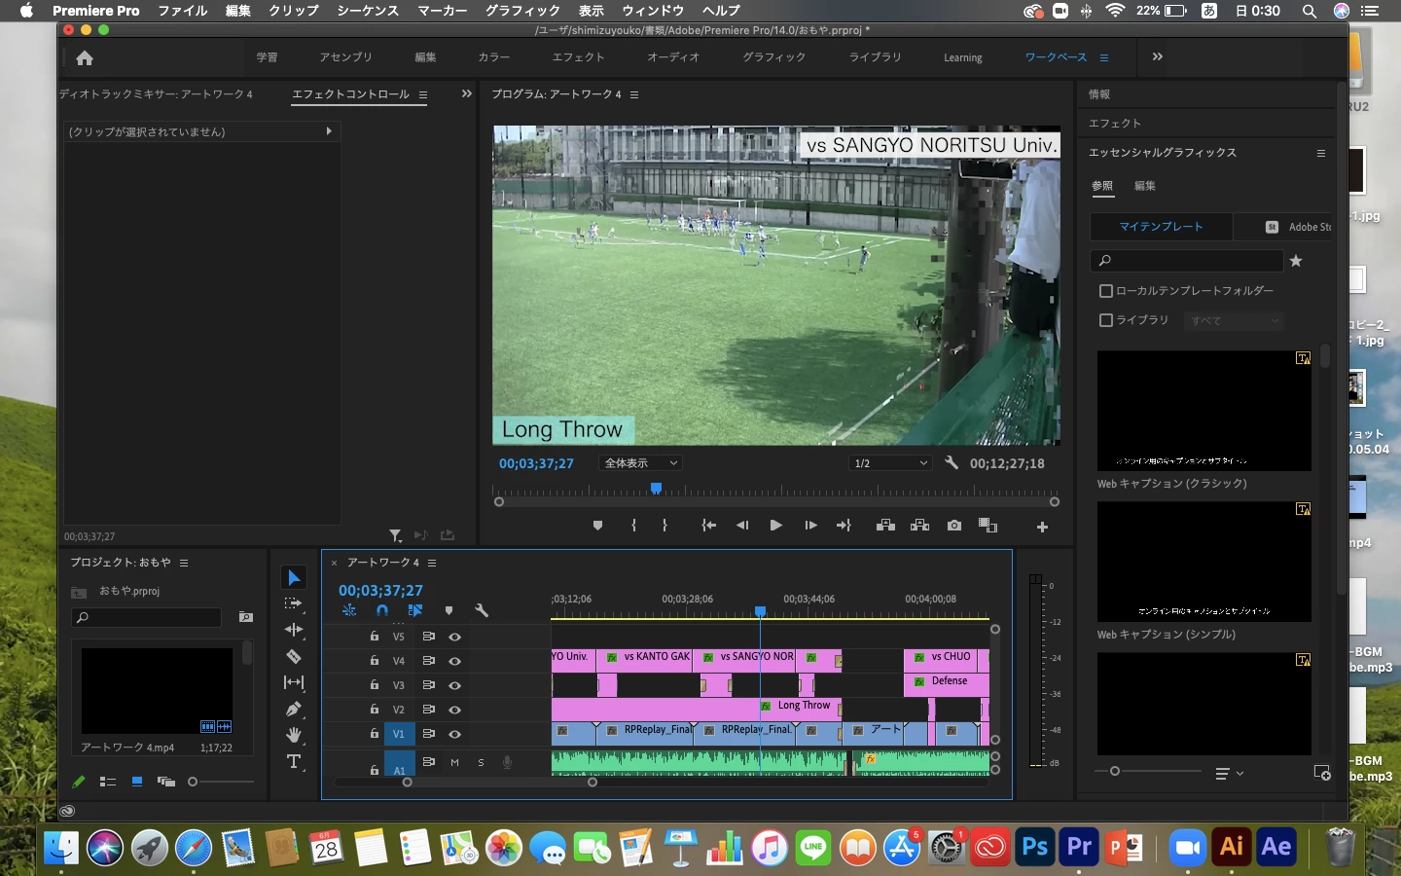Hide track V5 with eye icon
The height and width of the screenshot is (876, 1401).
(x=454, y=637)
